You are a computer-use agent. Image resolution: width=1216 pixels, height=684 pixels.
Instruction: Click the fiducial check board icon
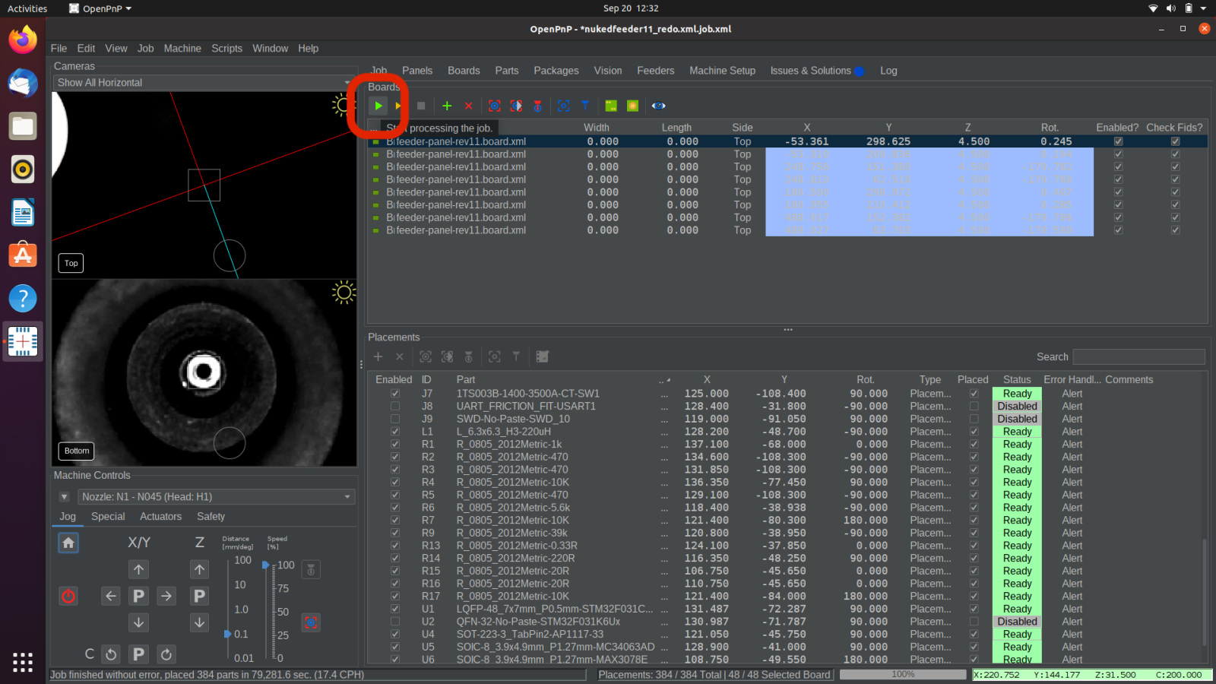tap(632, 106)
